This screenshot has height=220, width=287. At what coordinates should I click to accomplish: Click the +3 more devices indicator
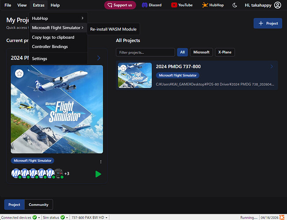[x=67, y=173]
